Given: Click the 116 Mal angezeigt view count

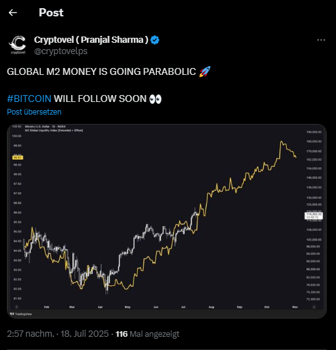Looking at the screenshot, I should [x=148, y=334].
